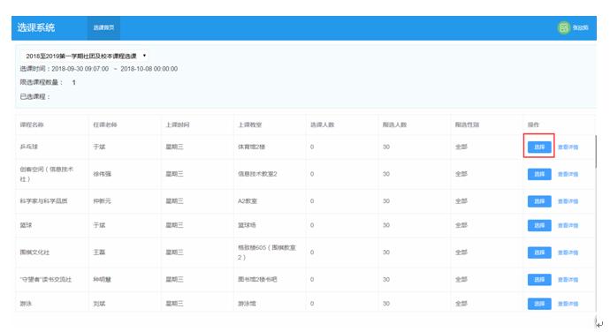Click classroom 篮球场
This screenshot has height=332, width=610.
click(247, 225)
